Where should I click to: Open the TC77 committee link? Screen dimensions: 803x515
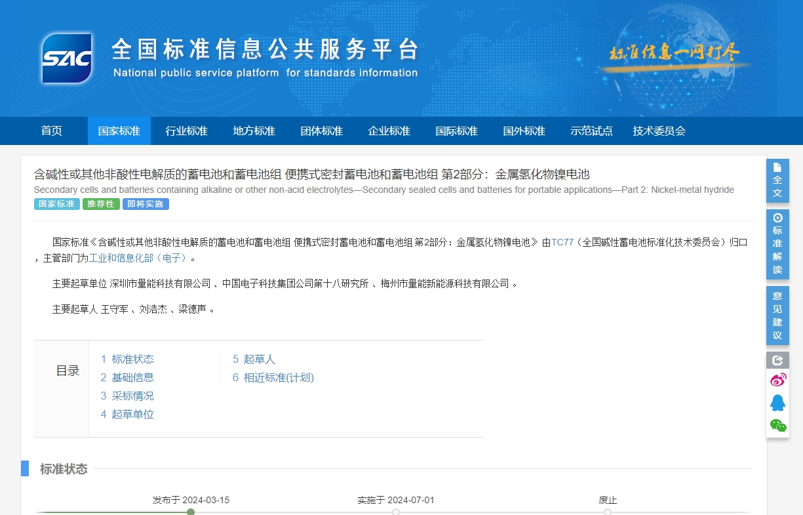click(562, 241)
